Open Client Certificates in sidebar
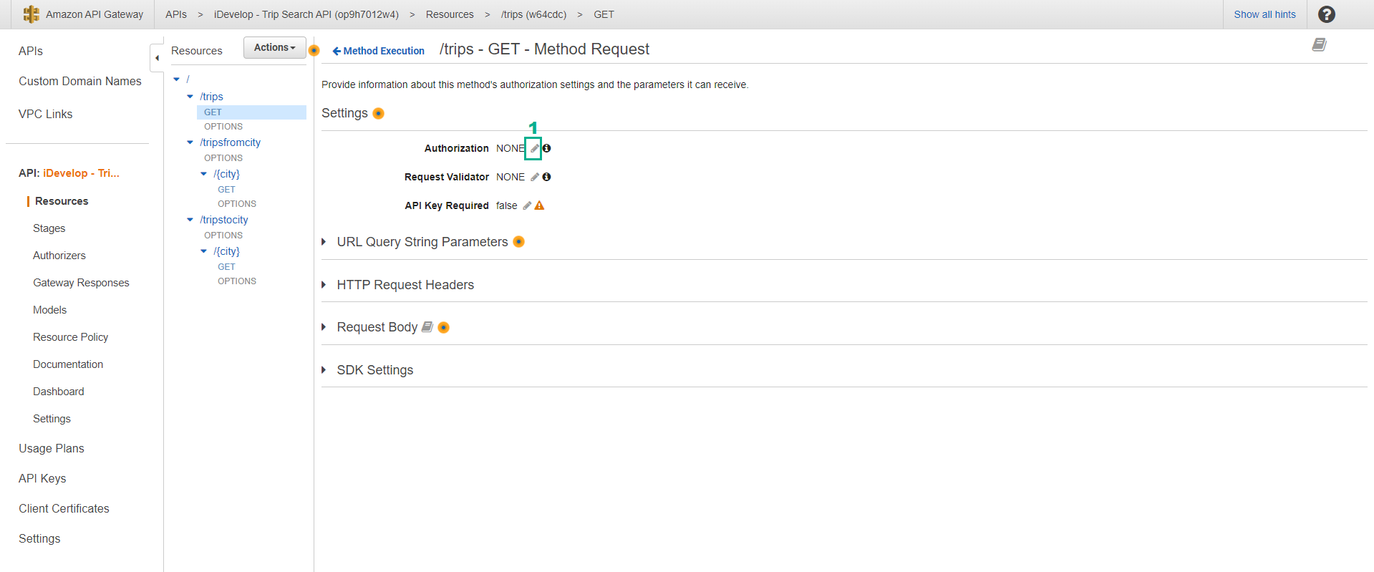Viewport: 1374px width, 572px height. 64,508
